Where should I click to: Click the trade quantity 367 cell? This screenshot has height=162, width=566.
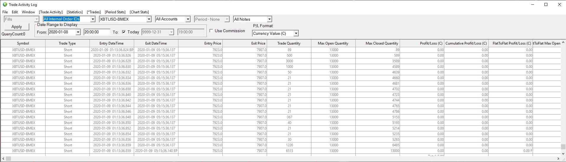pyautogui.click(x=289, y=117)
